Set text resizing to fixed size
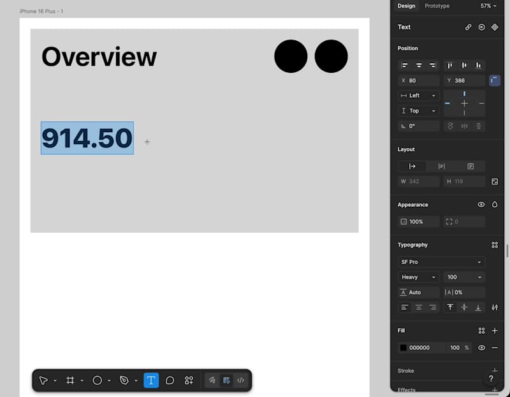Image resolution: width=510 pixels, height=397 pixels. click(x=470, y=167)
